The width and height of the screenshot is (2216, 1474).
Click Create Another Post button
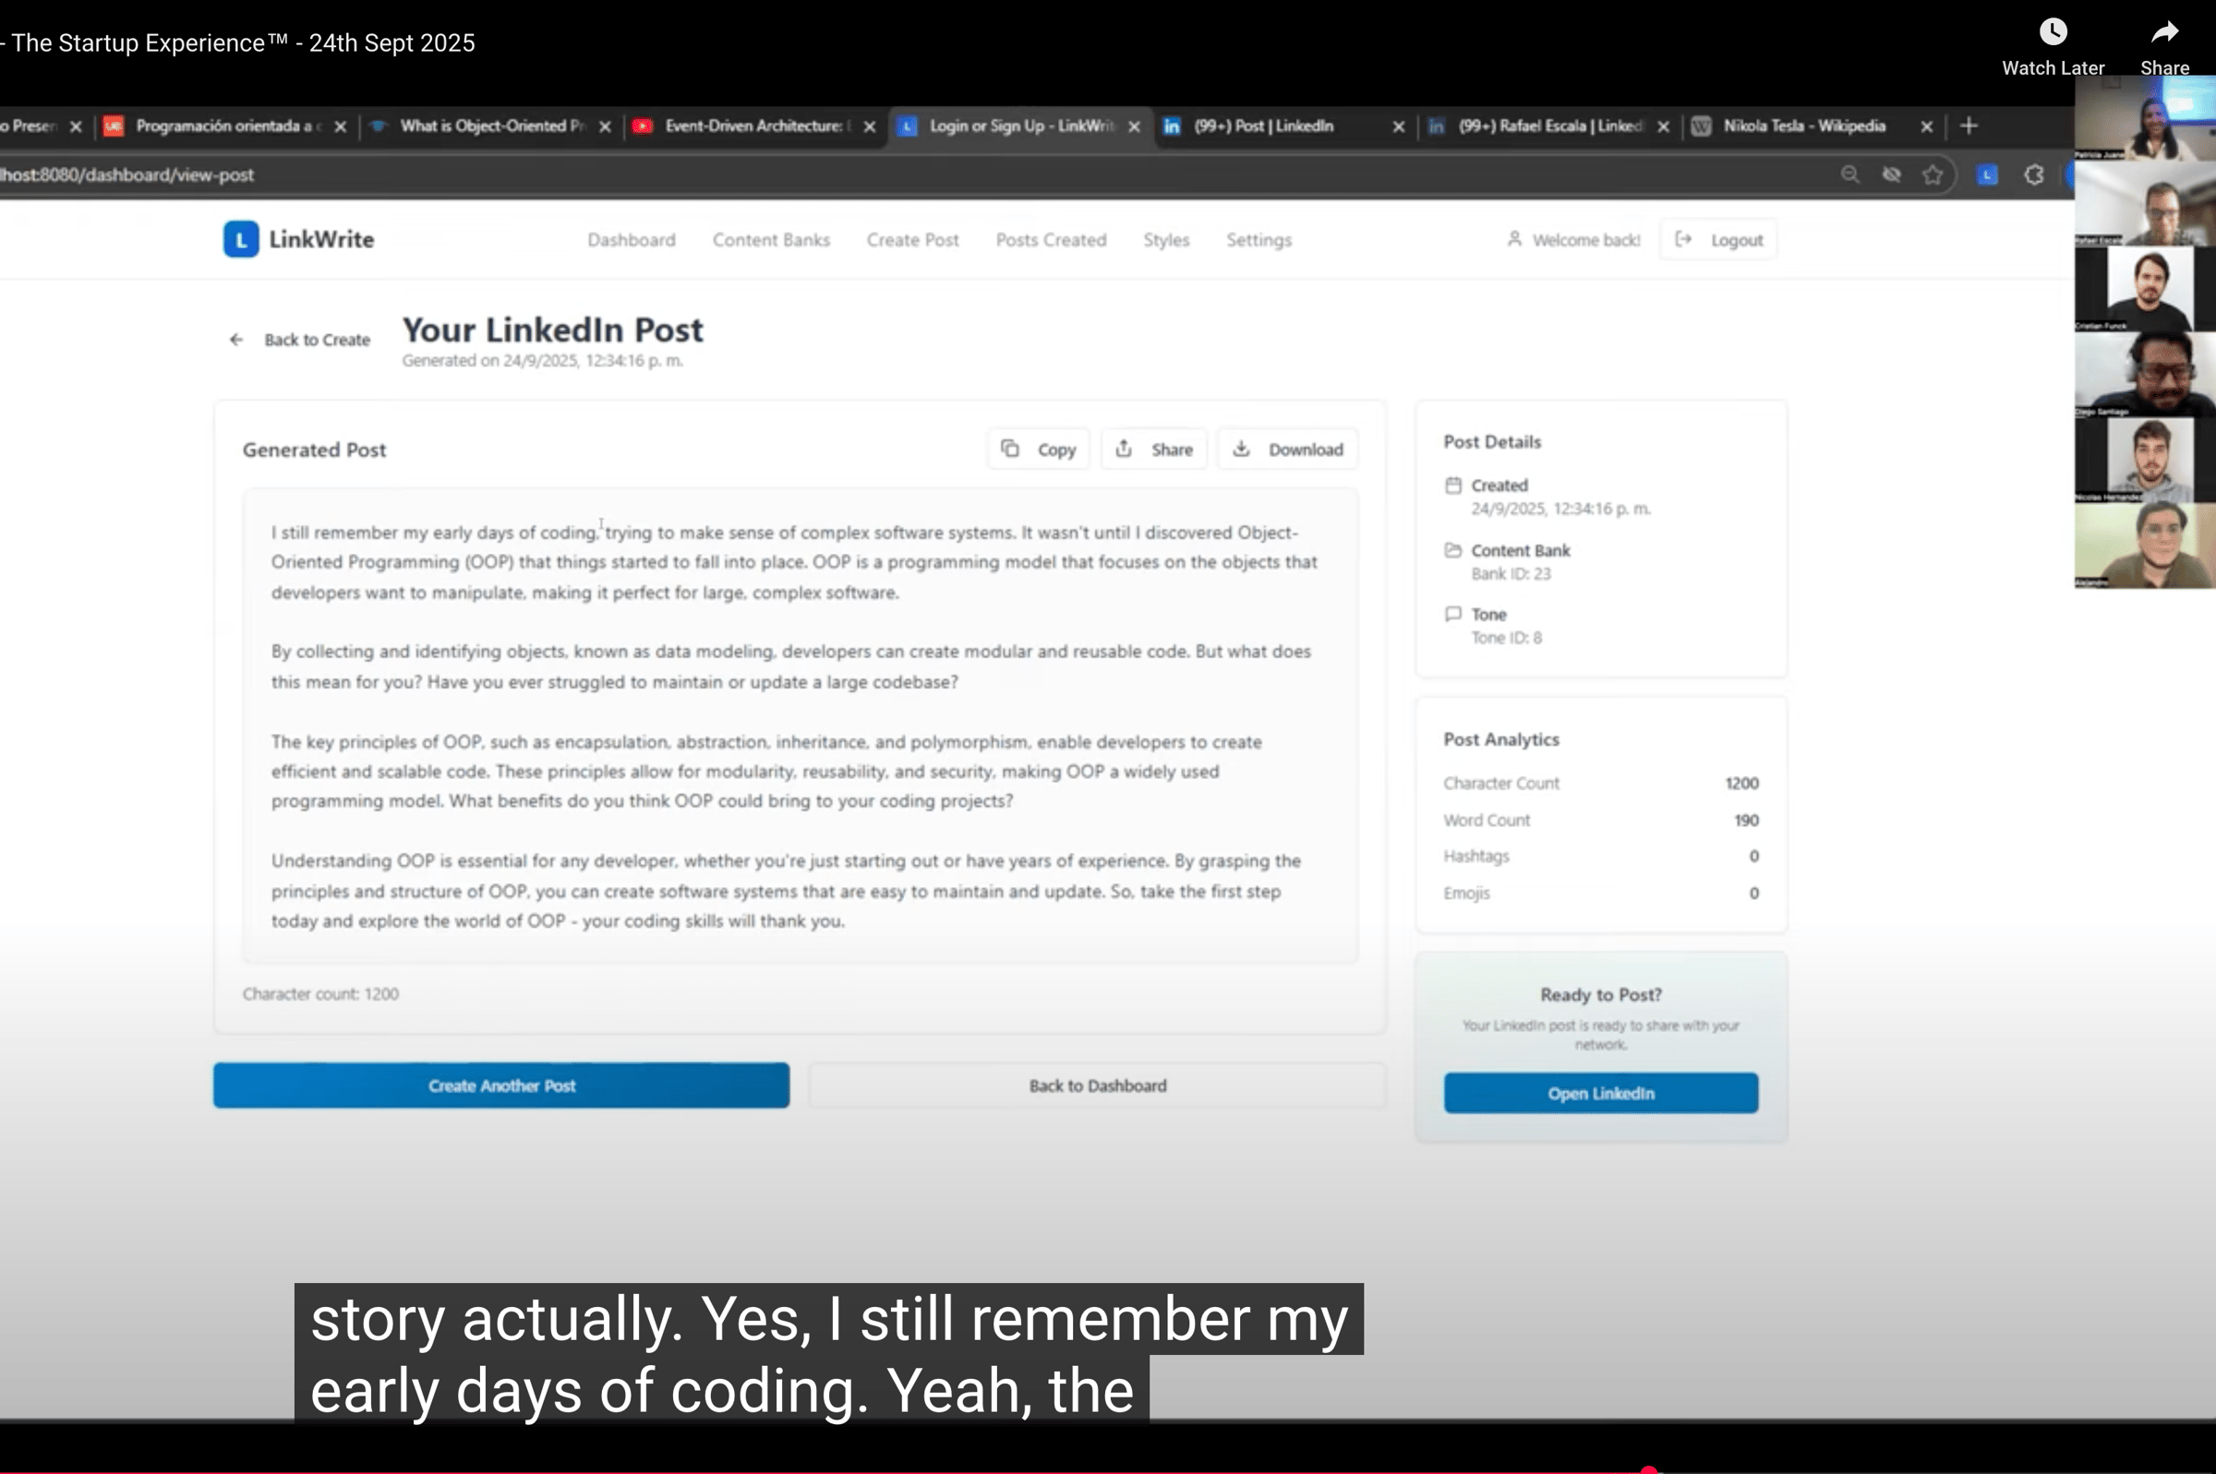tap(501, 1085)
